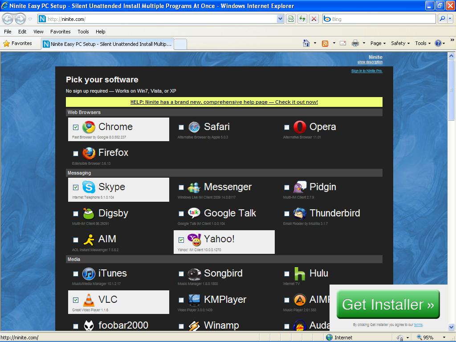Open the Favorites menu
Image resolution: width=456 pixels, height=342 pixels.
(x=61, y=32)
